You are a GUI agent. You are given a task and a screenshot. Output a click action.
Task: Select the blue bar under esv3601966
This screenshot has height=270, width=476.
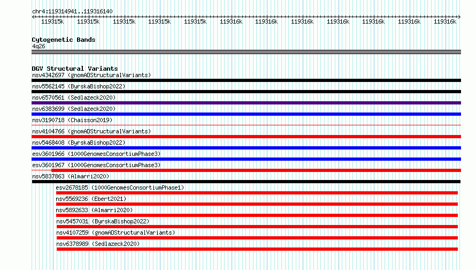click(x=246, y=159)
